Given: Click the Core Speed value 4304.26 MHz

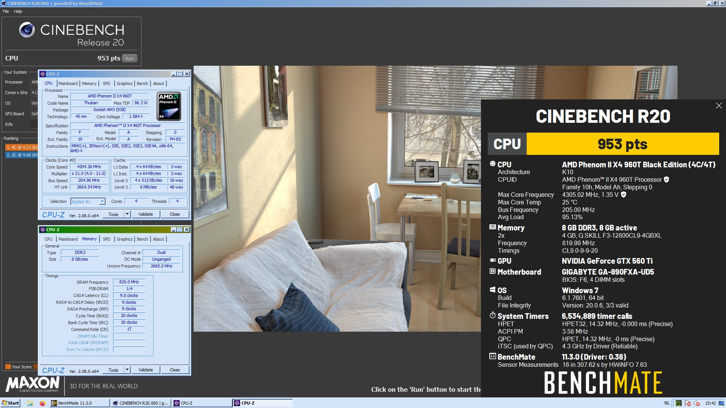Looking at the screenshot, I should coord(89,167).
